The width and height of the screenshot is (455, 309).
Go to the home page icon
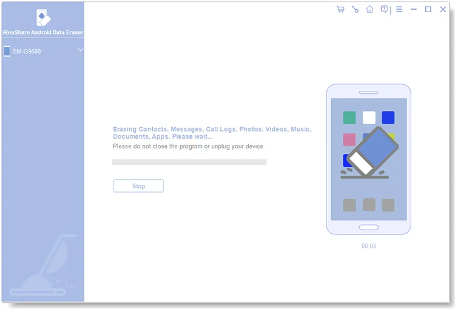[369, 9]
